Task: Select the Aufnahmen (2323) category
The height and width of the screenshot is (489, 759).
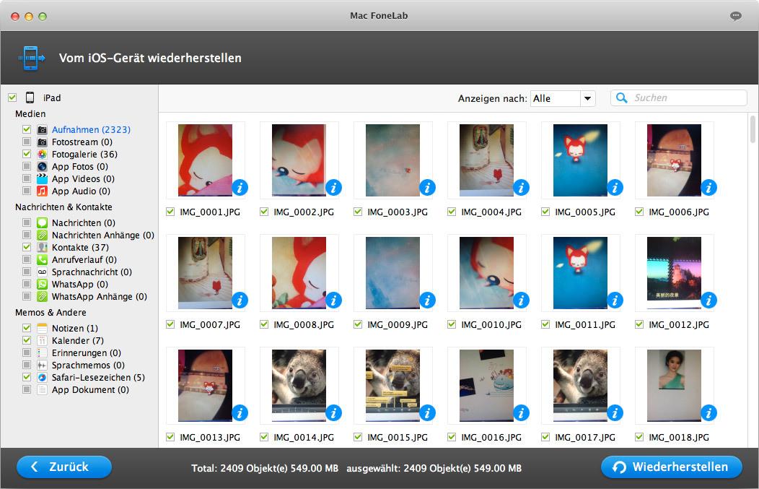Action: pos(91,130)
